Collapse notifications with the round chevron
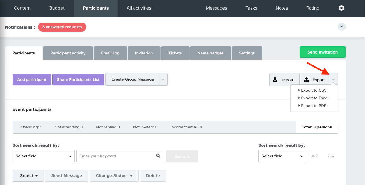Viewport: 365px width, 185px height. coord(342,27)
